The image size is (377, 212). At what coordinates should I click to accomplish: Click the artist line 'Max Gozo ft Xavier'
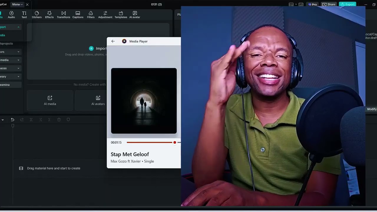coord(126,161)
